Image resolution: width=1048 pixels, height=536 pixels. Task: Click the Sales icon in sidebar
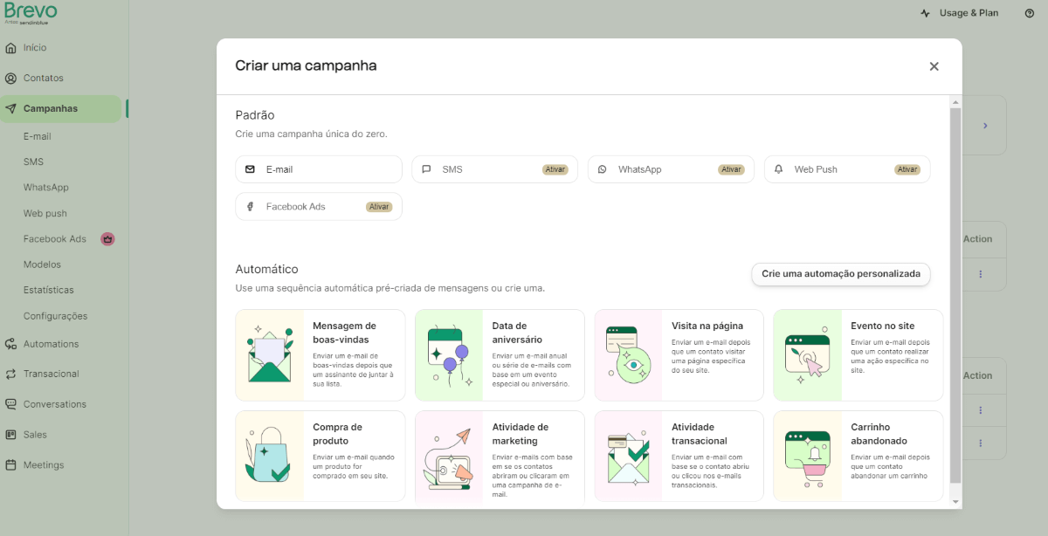click(x=10, y=435)
